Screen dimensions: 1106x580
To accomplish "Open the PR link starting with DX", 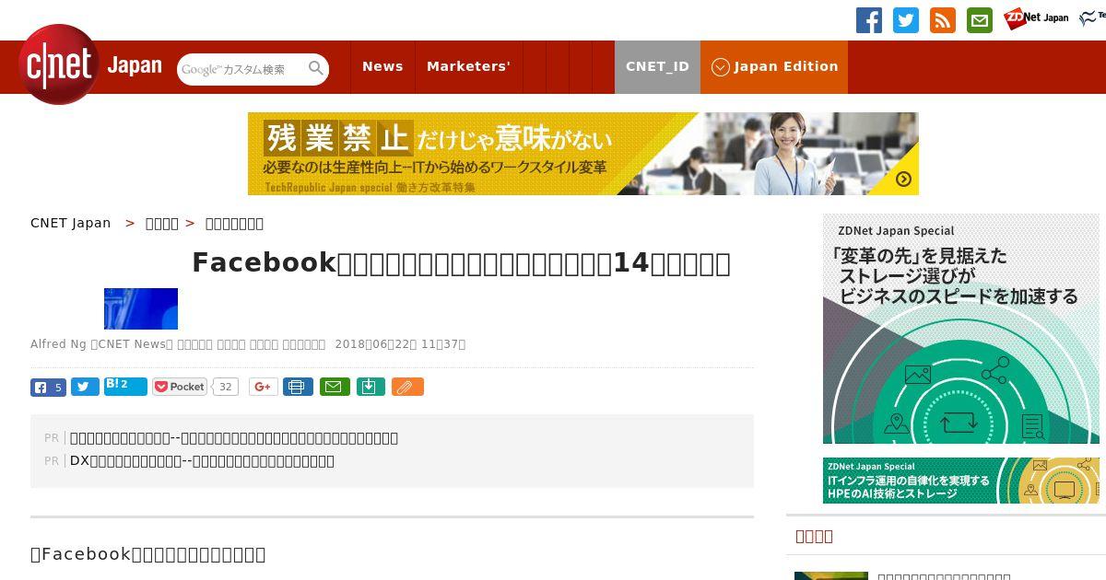I will click(202, 460).
